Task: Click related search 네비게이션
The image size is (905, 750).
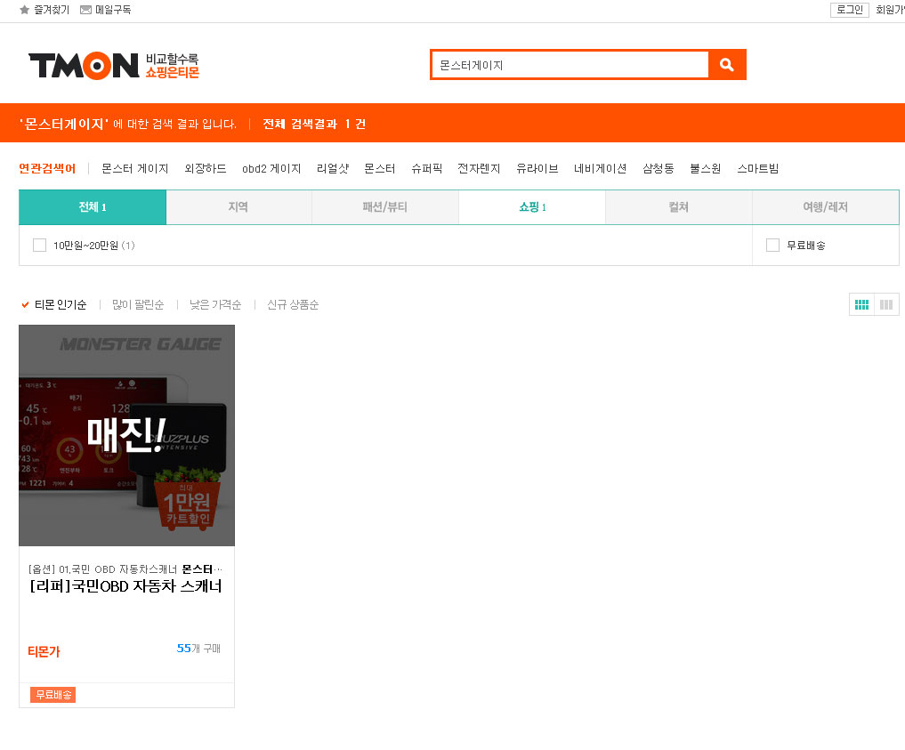Action: (601, 168)
